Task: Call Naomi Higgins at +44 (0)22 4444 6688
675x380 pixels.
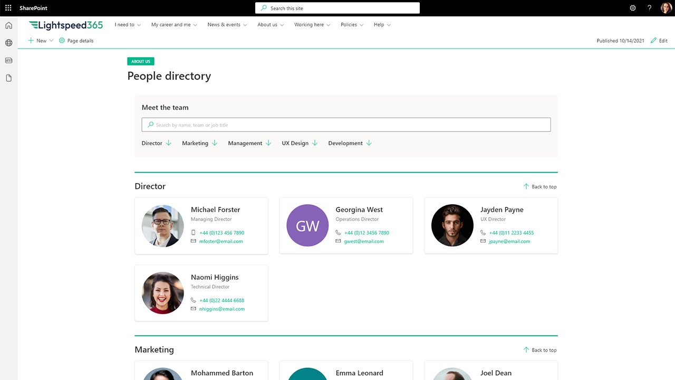Action: pos(222,300)
